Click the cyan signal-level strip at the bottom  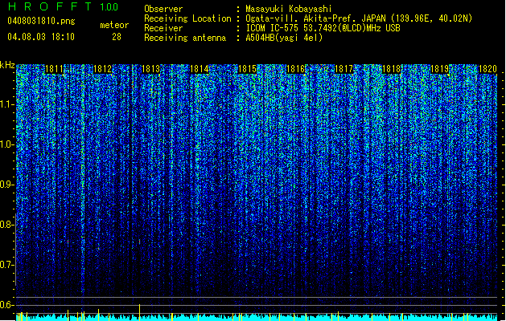point(257,317)
